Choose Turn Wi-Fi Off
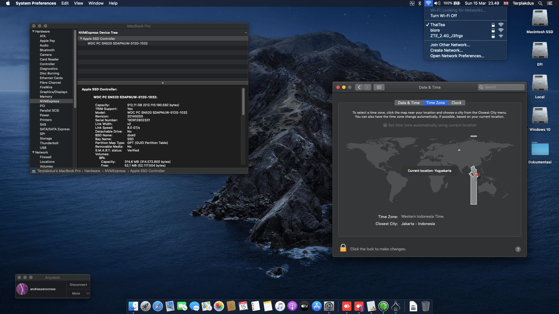The image size is (559, 314). click(x=466, y=16)
